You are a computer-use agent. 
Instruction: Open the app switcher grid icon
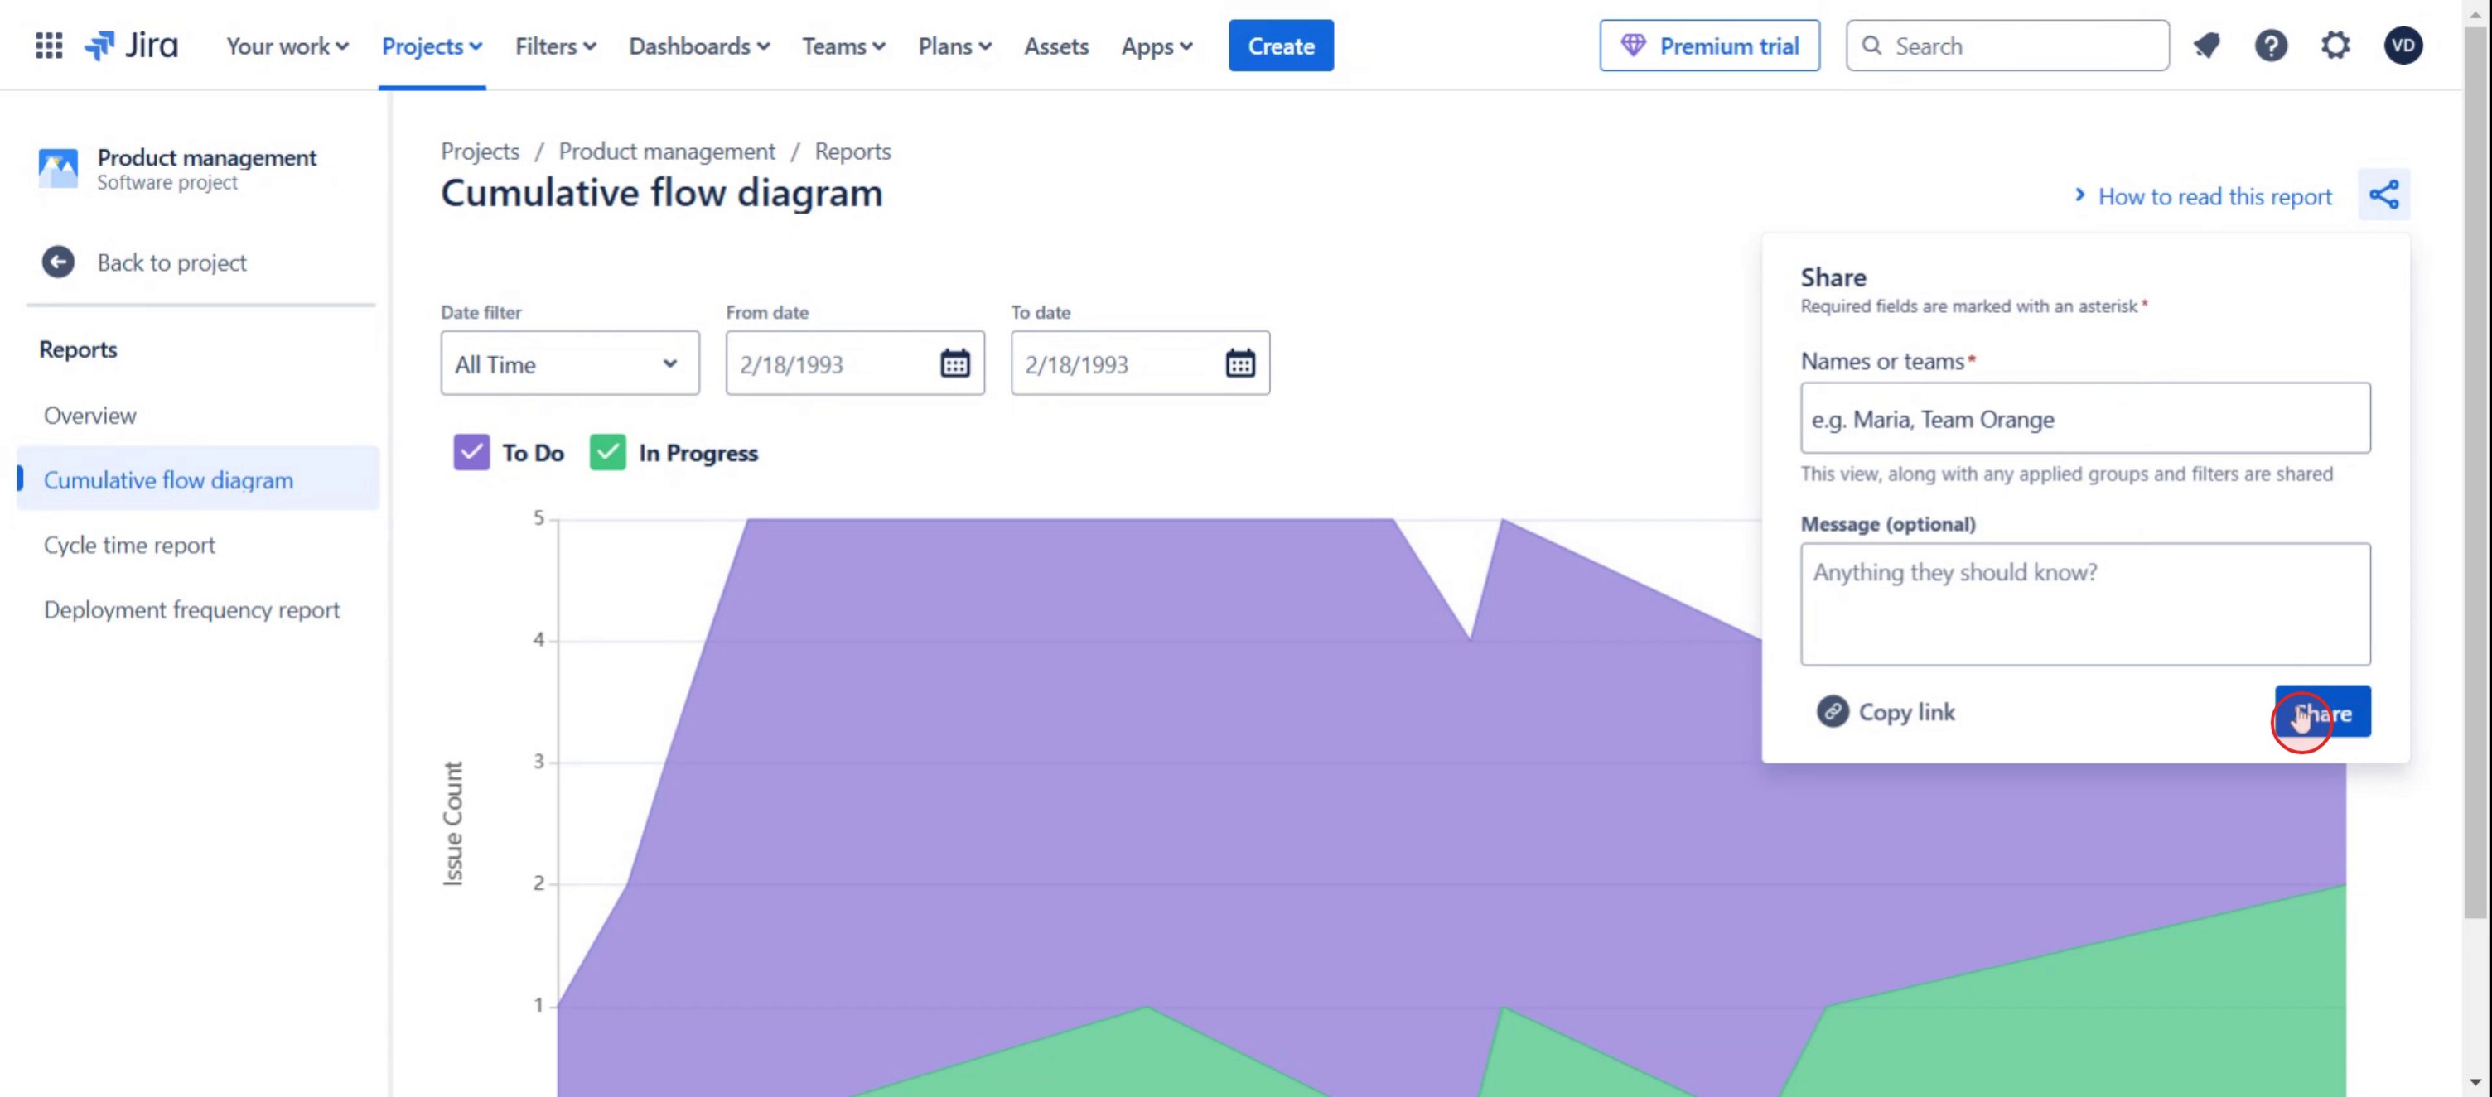coord(48,46)
